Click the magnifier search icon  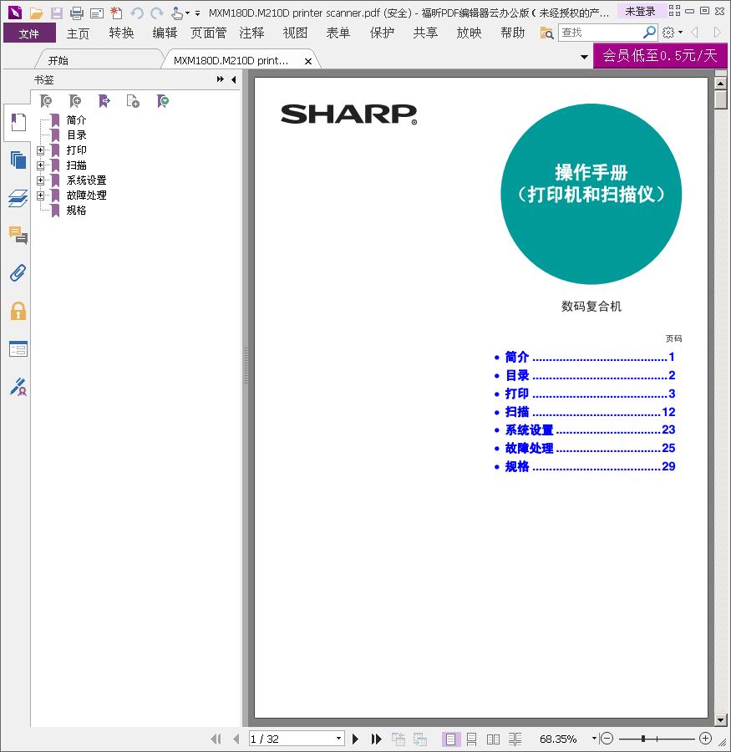(649, 32)
